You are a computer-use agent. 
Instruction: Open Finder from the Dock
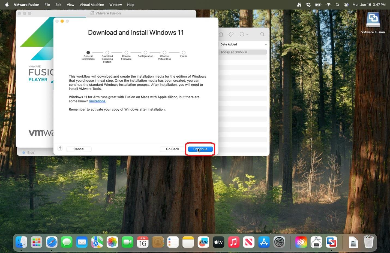21,242
